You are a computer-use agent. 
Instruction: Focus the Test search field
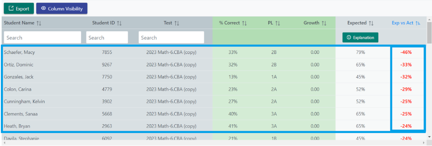tap(171, 37)
